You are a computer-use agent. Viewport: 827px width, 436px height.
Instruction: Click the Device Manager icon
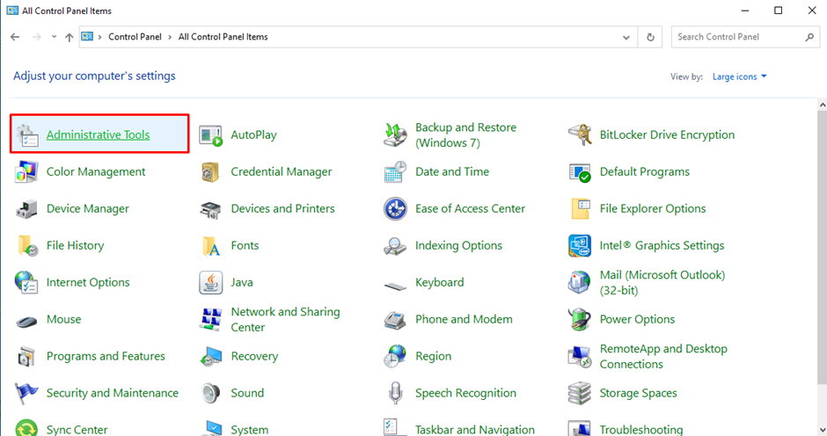(x=26, y=209)
